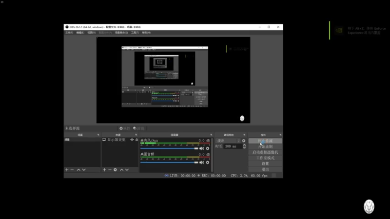The width and height of the screenshot is (390, 219).
Task: Click the GeForce Experience overlay notification
Action: coord(359,31)
